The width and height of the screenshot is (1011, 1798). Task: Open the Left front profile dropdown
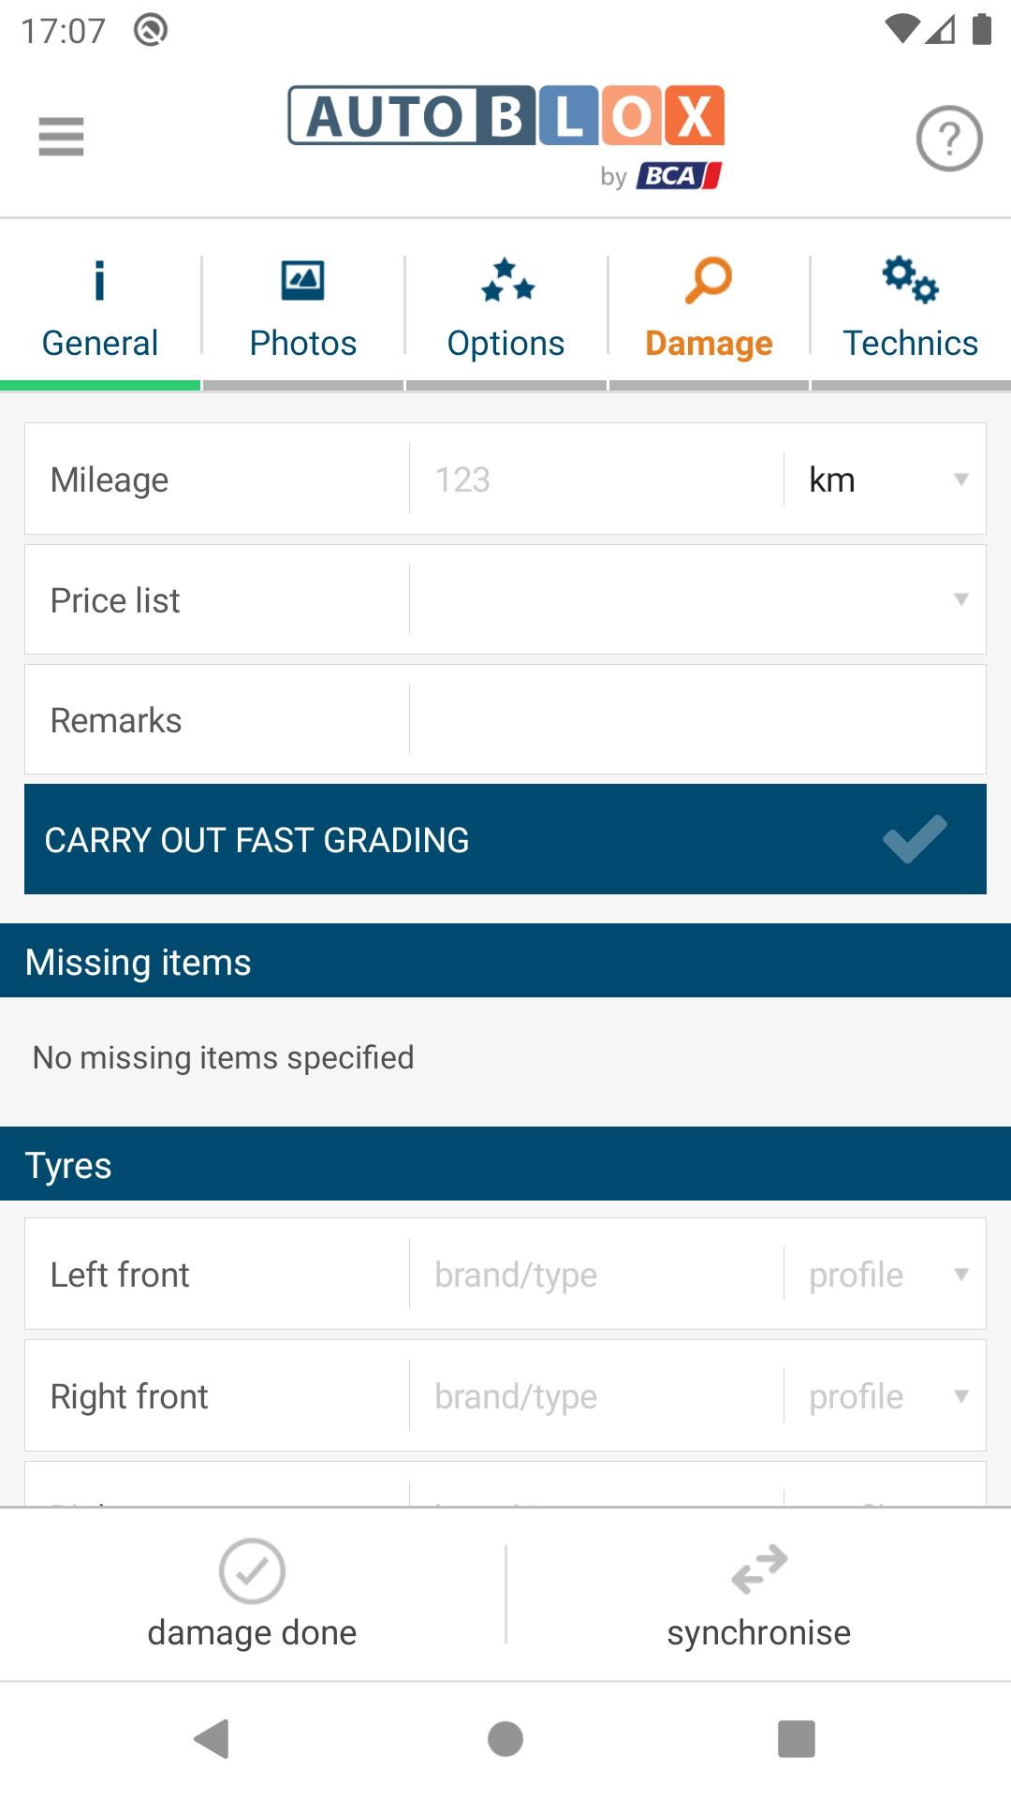[886, 1275]
